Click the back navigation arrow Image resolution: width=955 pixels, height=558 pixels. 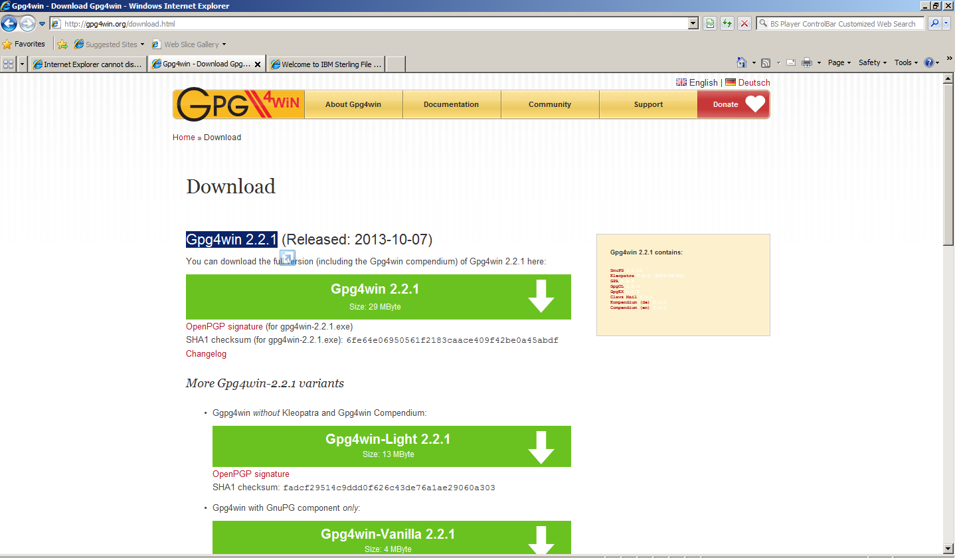[x=9, y=23]
